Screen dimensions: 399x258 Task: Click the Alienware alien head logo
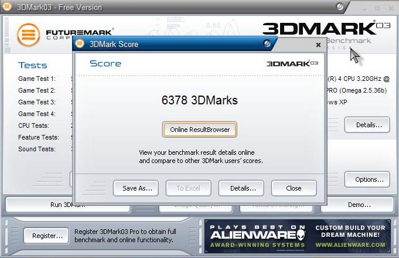point(301,235)
